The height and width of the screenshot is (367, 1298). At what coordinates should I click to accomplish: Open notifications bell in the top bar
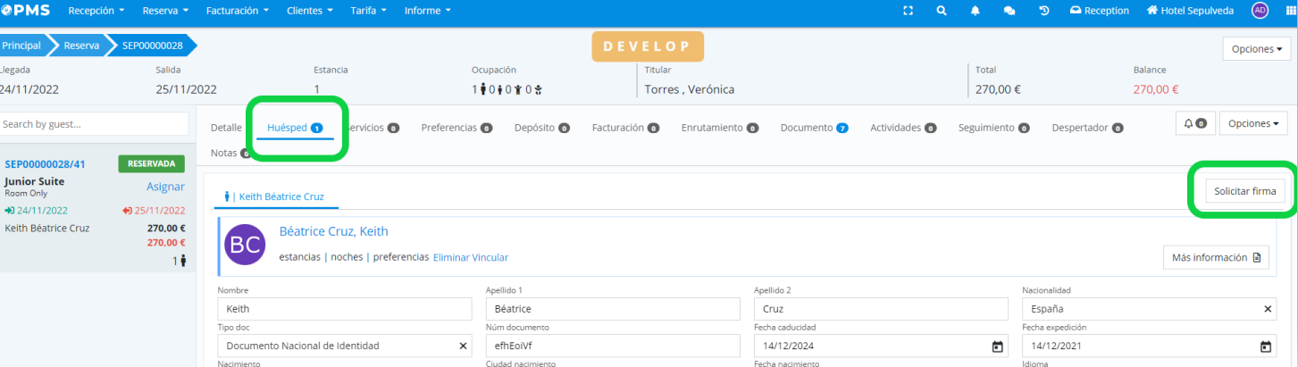[976, 11]
